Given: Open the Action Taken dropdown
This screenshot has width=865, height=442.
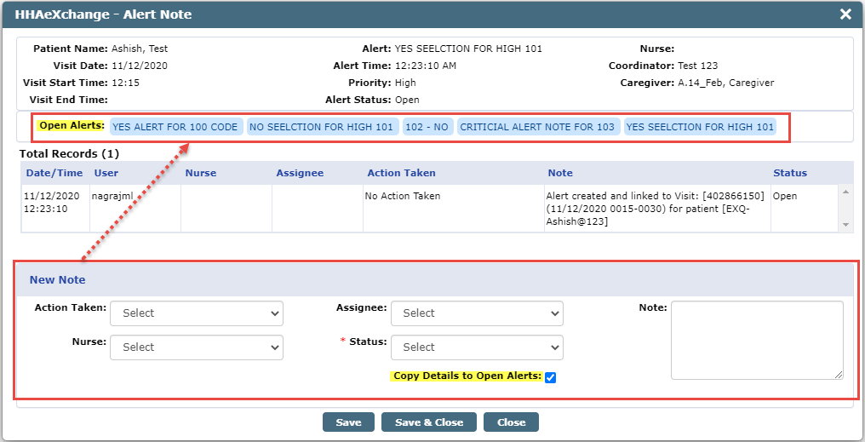Looking at the screenshot, I should [x=197, y=313].
